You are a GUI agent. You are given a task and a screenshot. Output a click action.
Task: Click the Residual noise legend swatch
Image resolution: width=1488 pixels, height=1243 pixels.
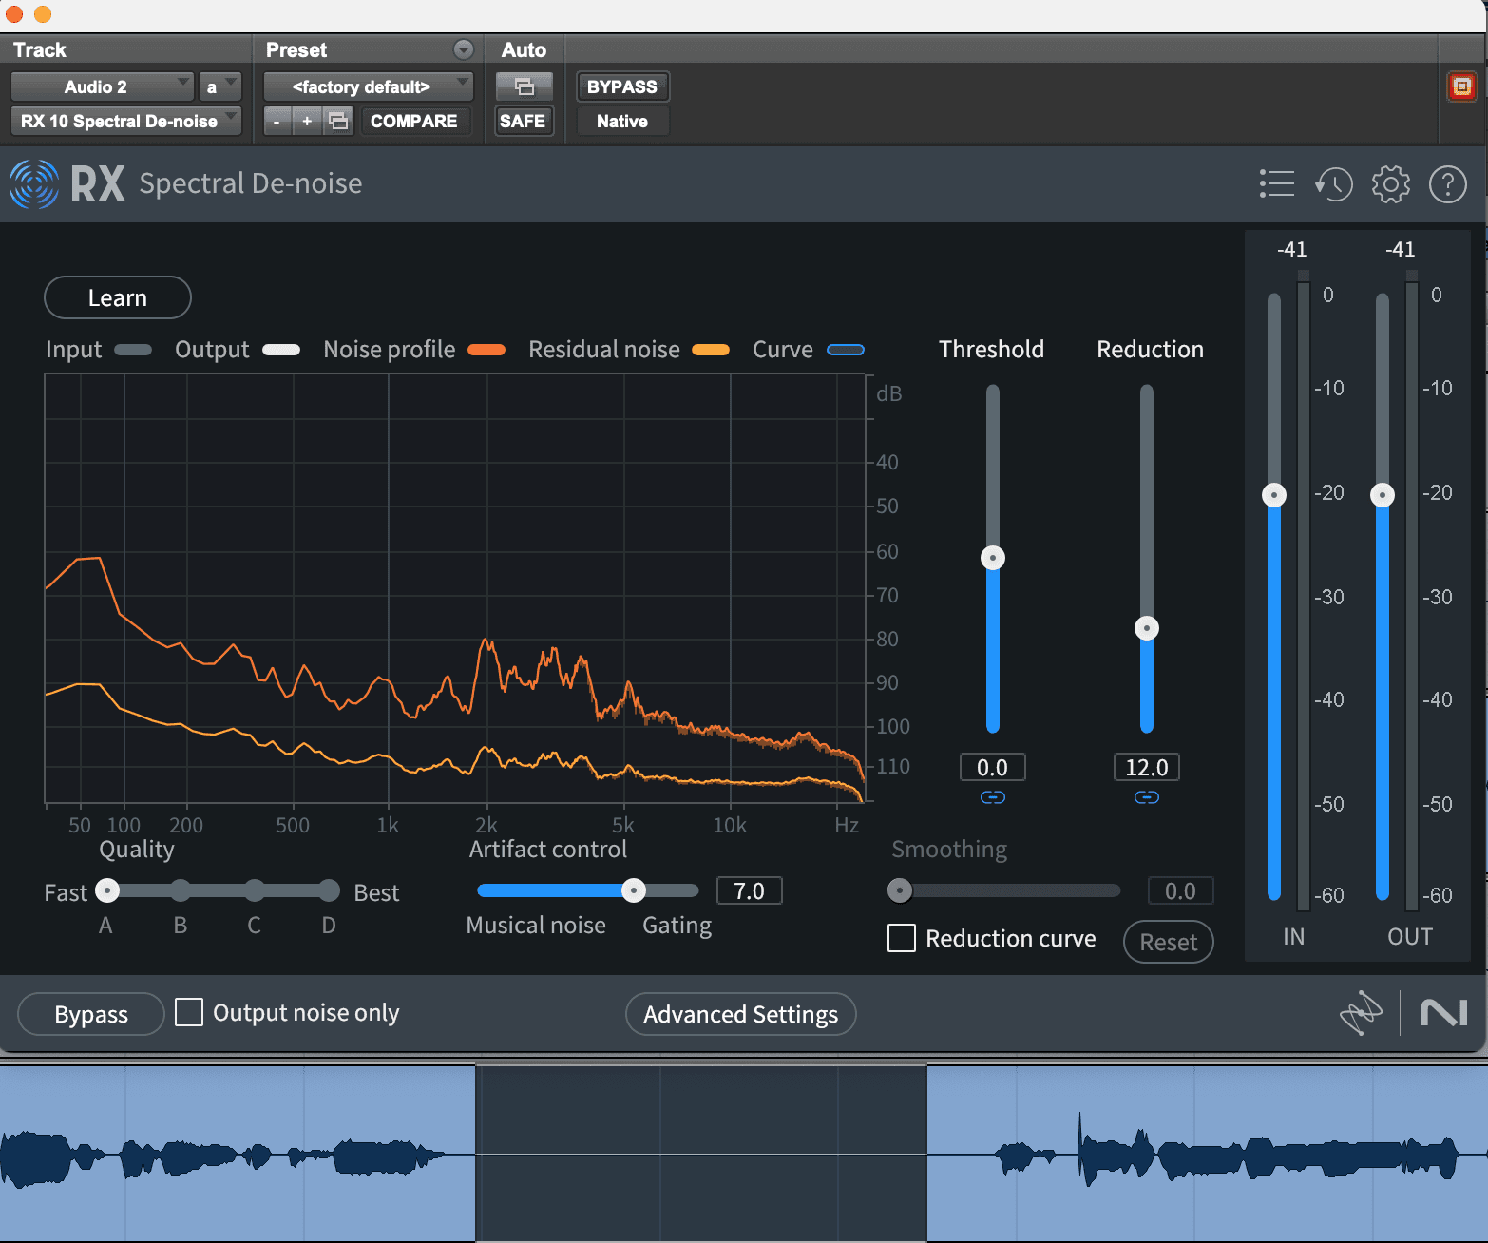[x=711, y=350]
